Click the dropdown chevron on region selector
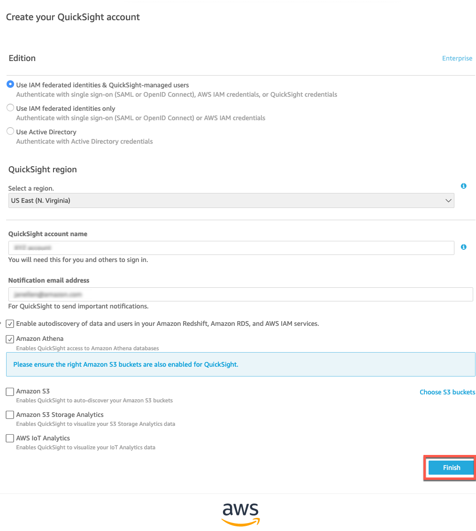The width and height of the screenshot is (476, 531). (x=448, y=200)
